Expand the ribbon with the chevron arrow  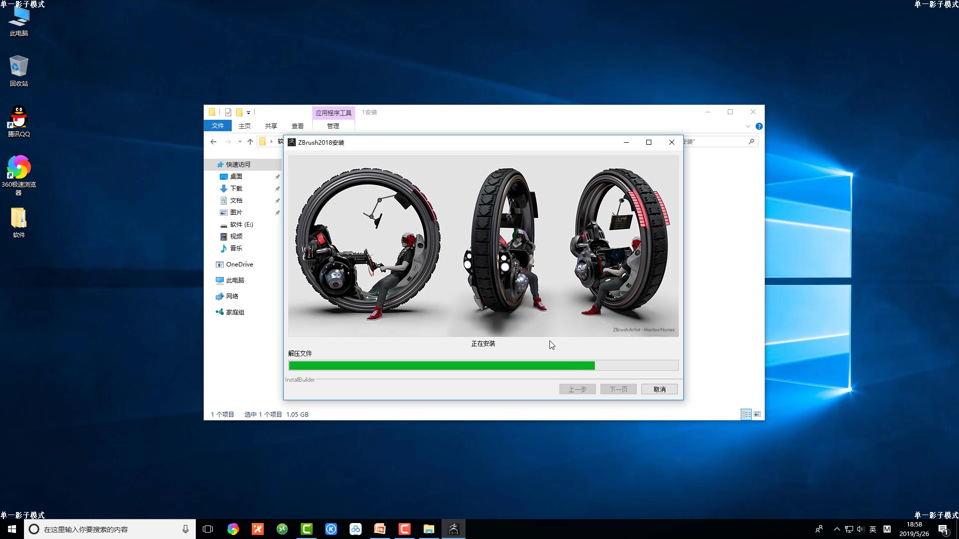748,126
